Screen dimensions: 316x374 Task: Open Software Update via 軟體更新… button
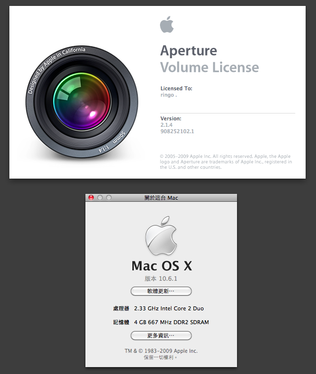coord(161,291)
